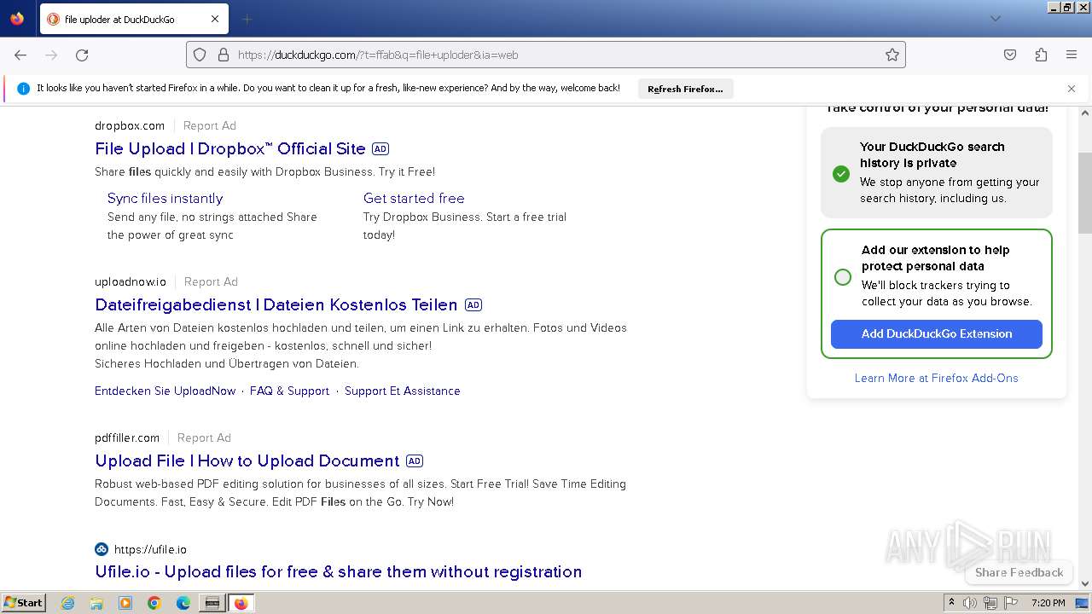Click the on-screen keyboard taskbar icon

click(212, 603)
